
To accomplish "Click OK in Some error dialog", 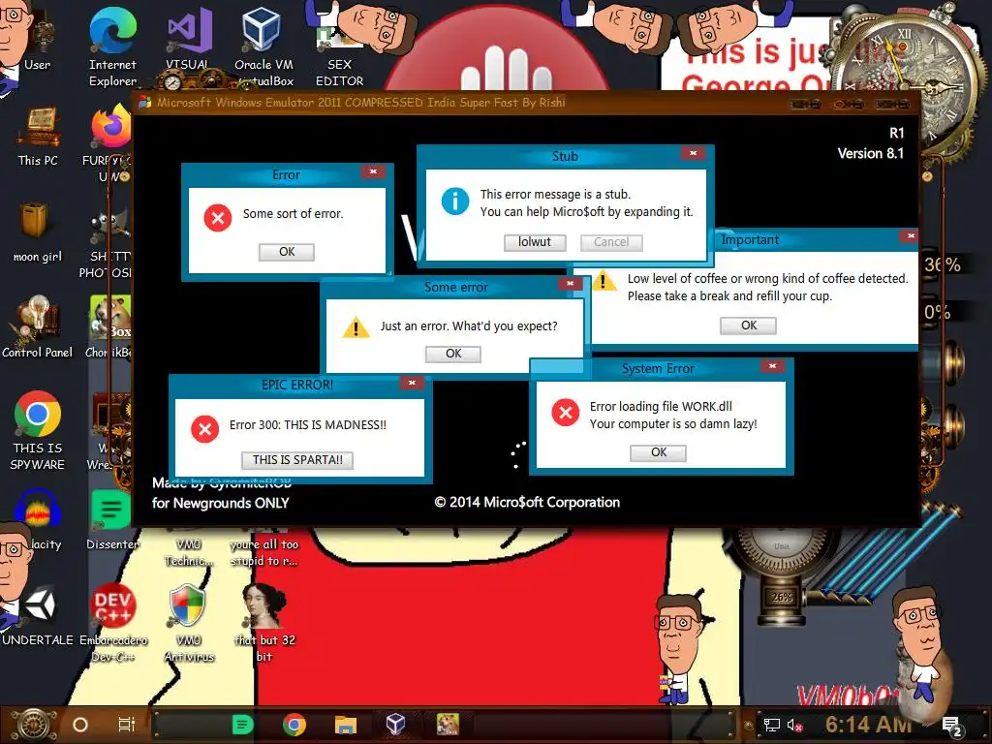I will pos(453,354).
